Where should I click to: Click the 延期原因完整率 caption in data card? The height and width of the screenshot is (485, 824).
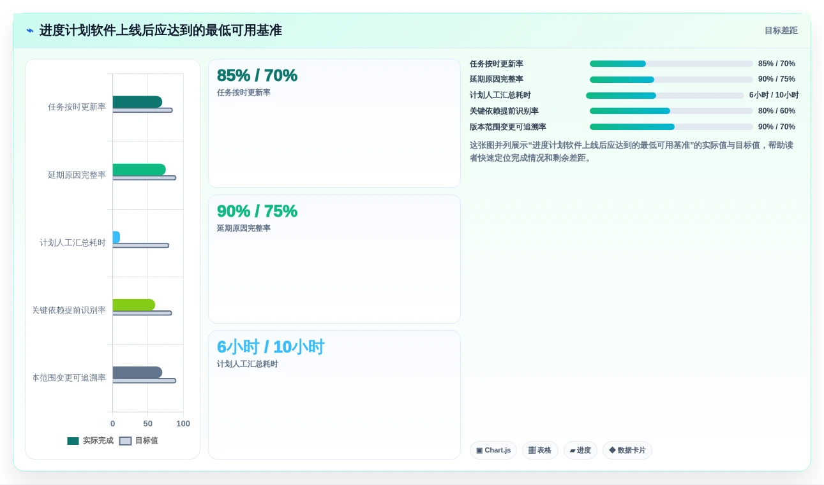point(244,228)
